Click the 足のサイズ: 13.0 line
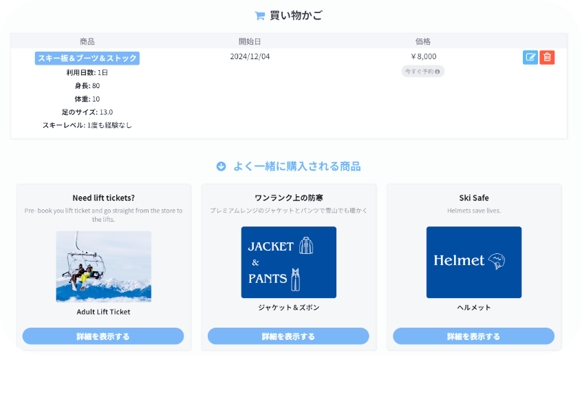The image size is (582, 413). tap(87, 112)
